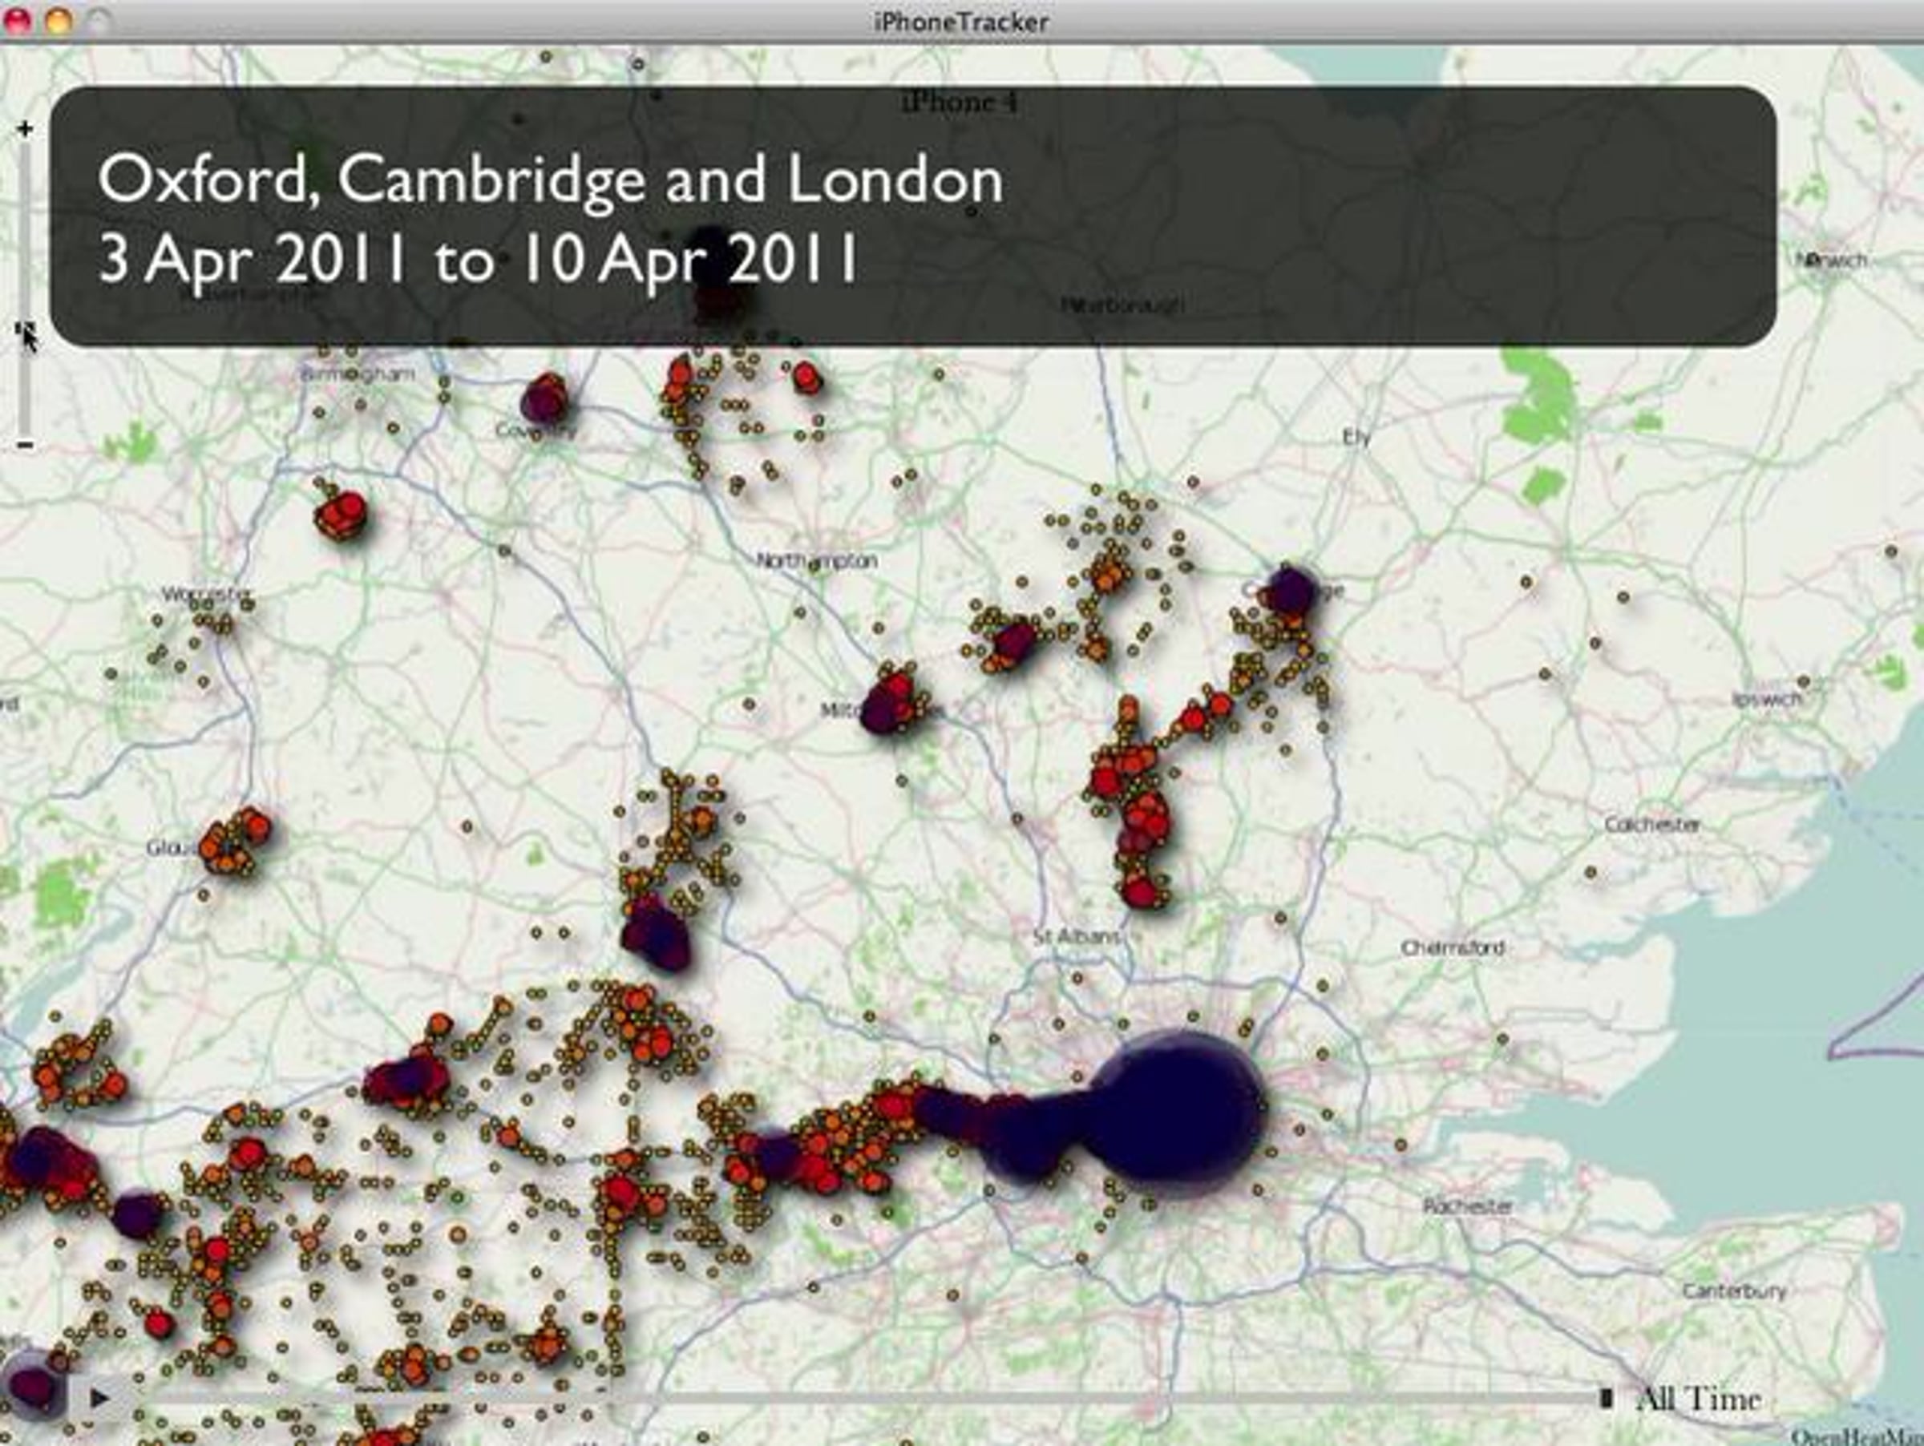
Task: Click the zoom slider handle
Action: tap(25, 329)
